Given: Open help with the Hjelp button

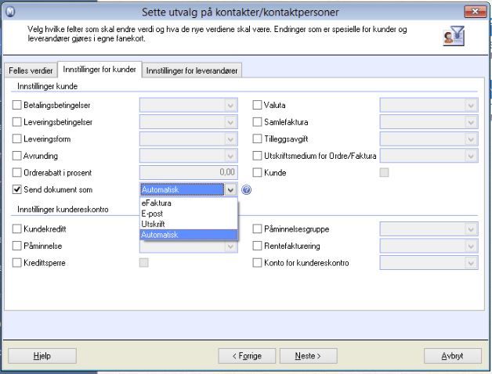Looking at the screenshot, I should tap(42, 355).
